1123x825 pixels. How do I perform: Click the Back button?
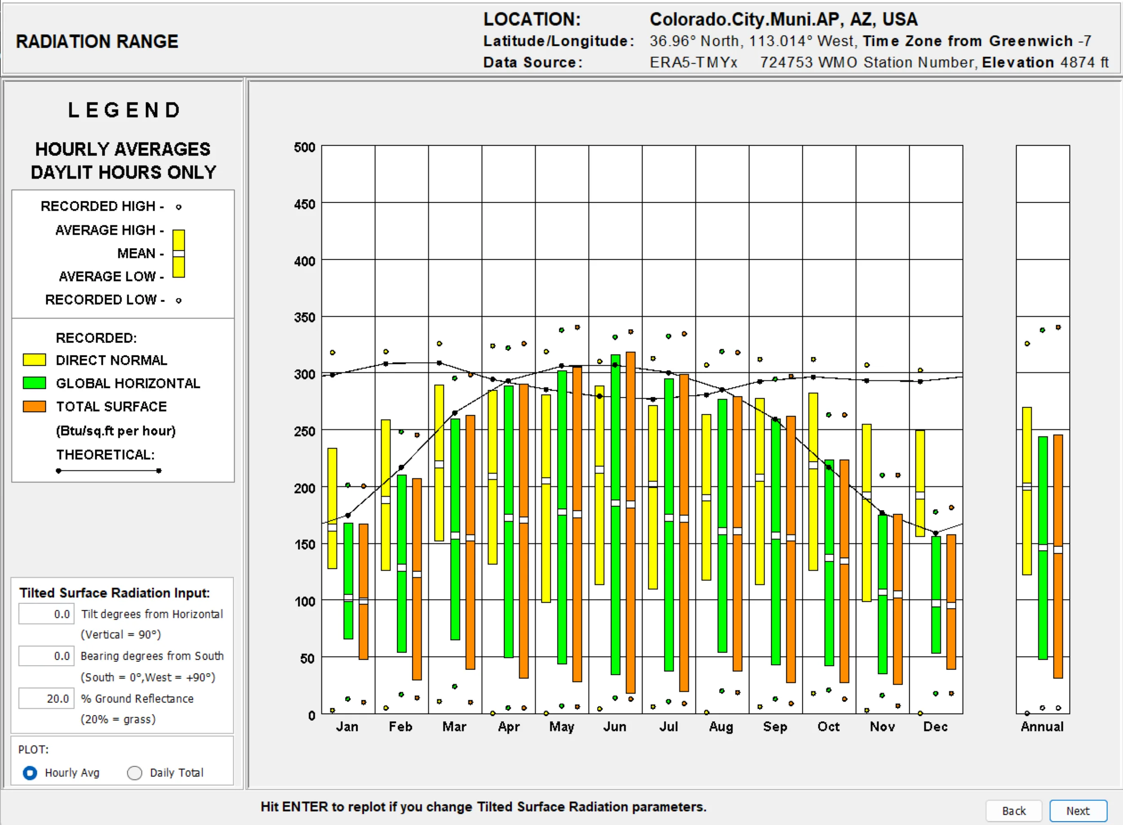pos(1014,811)
